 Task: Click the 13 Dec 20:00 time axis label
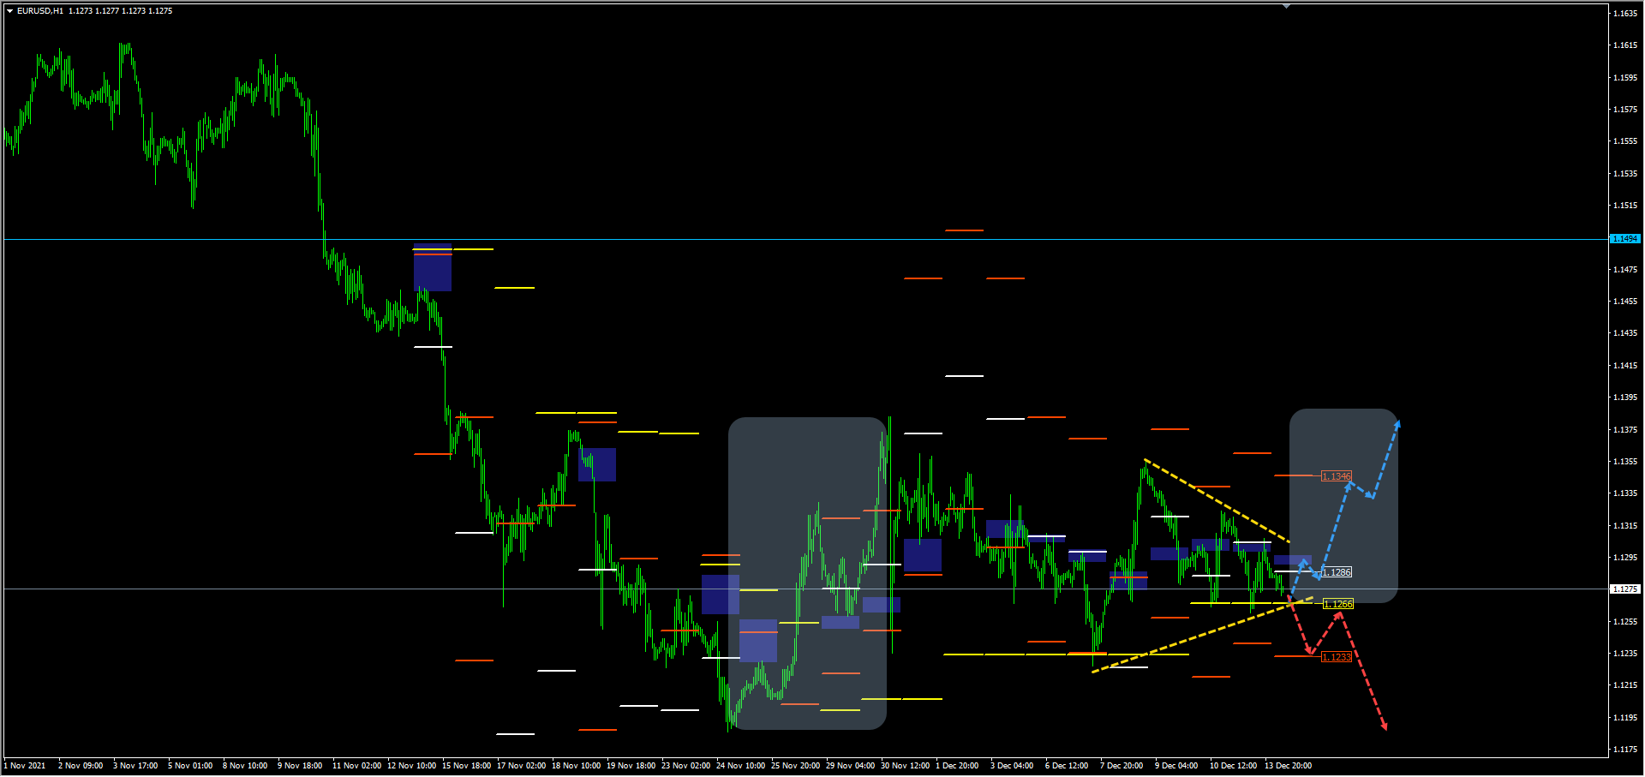pos(1288,766)
